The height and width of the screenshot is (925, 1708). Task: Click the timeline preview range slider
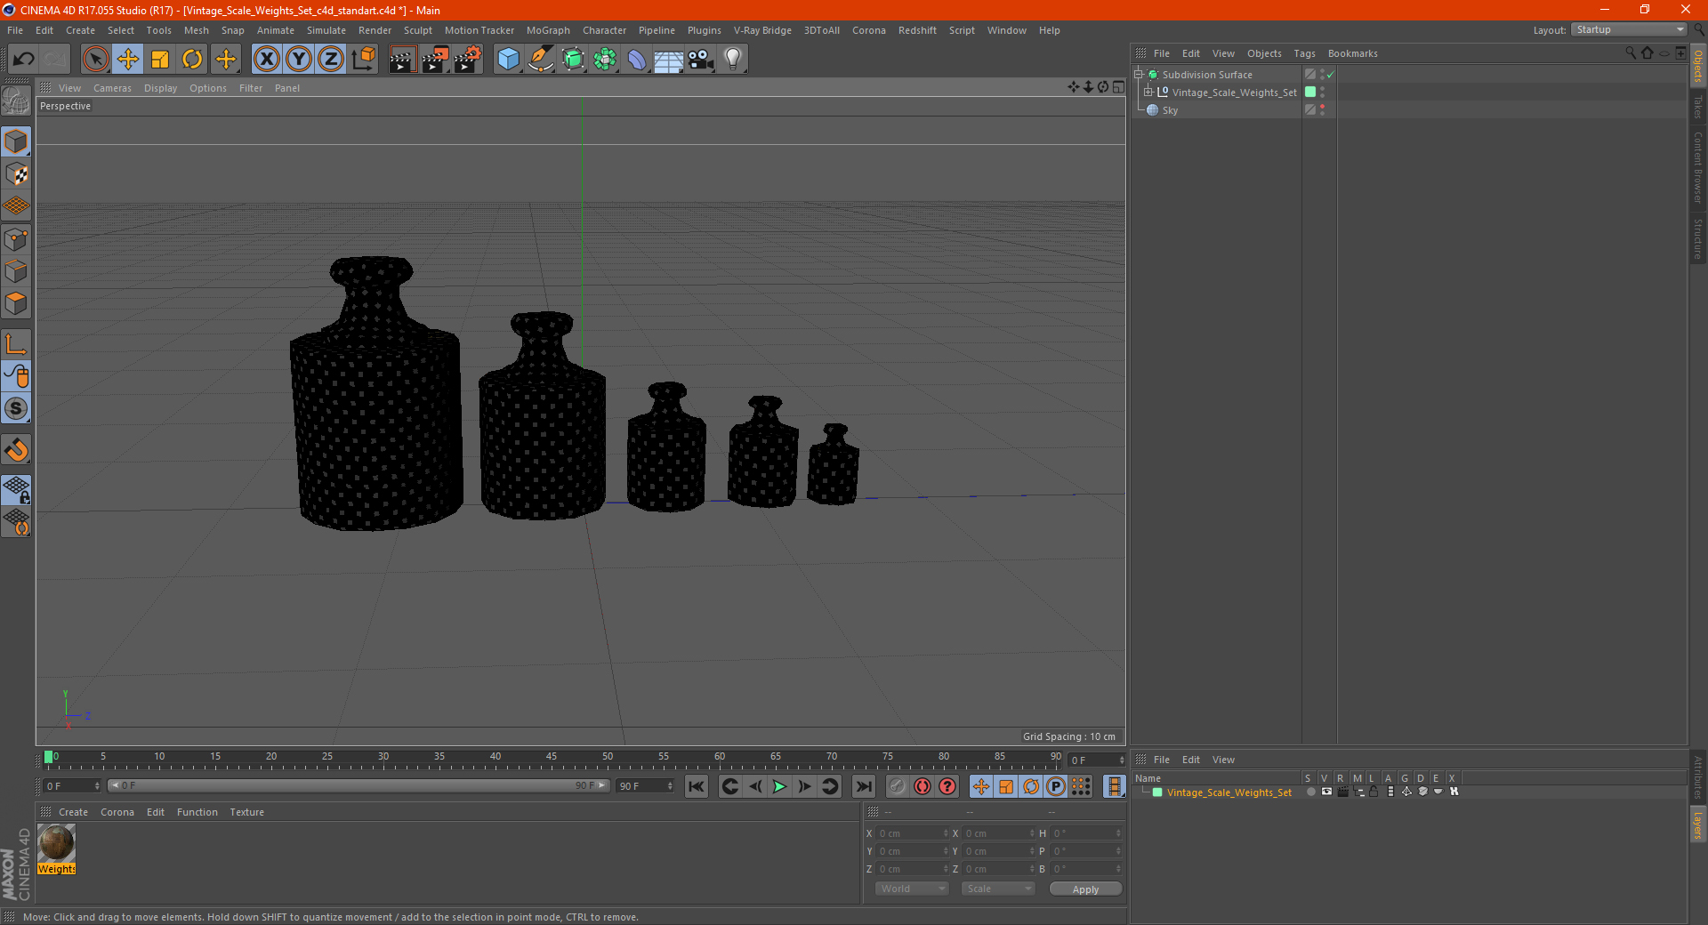pos(359,785)
